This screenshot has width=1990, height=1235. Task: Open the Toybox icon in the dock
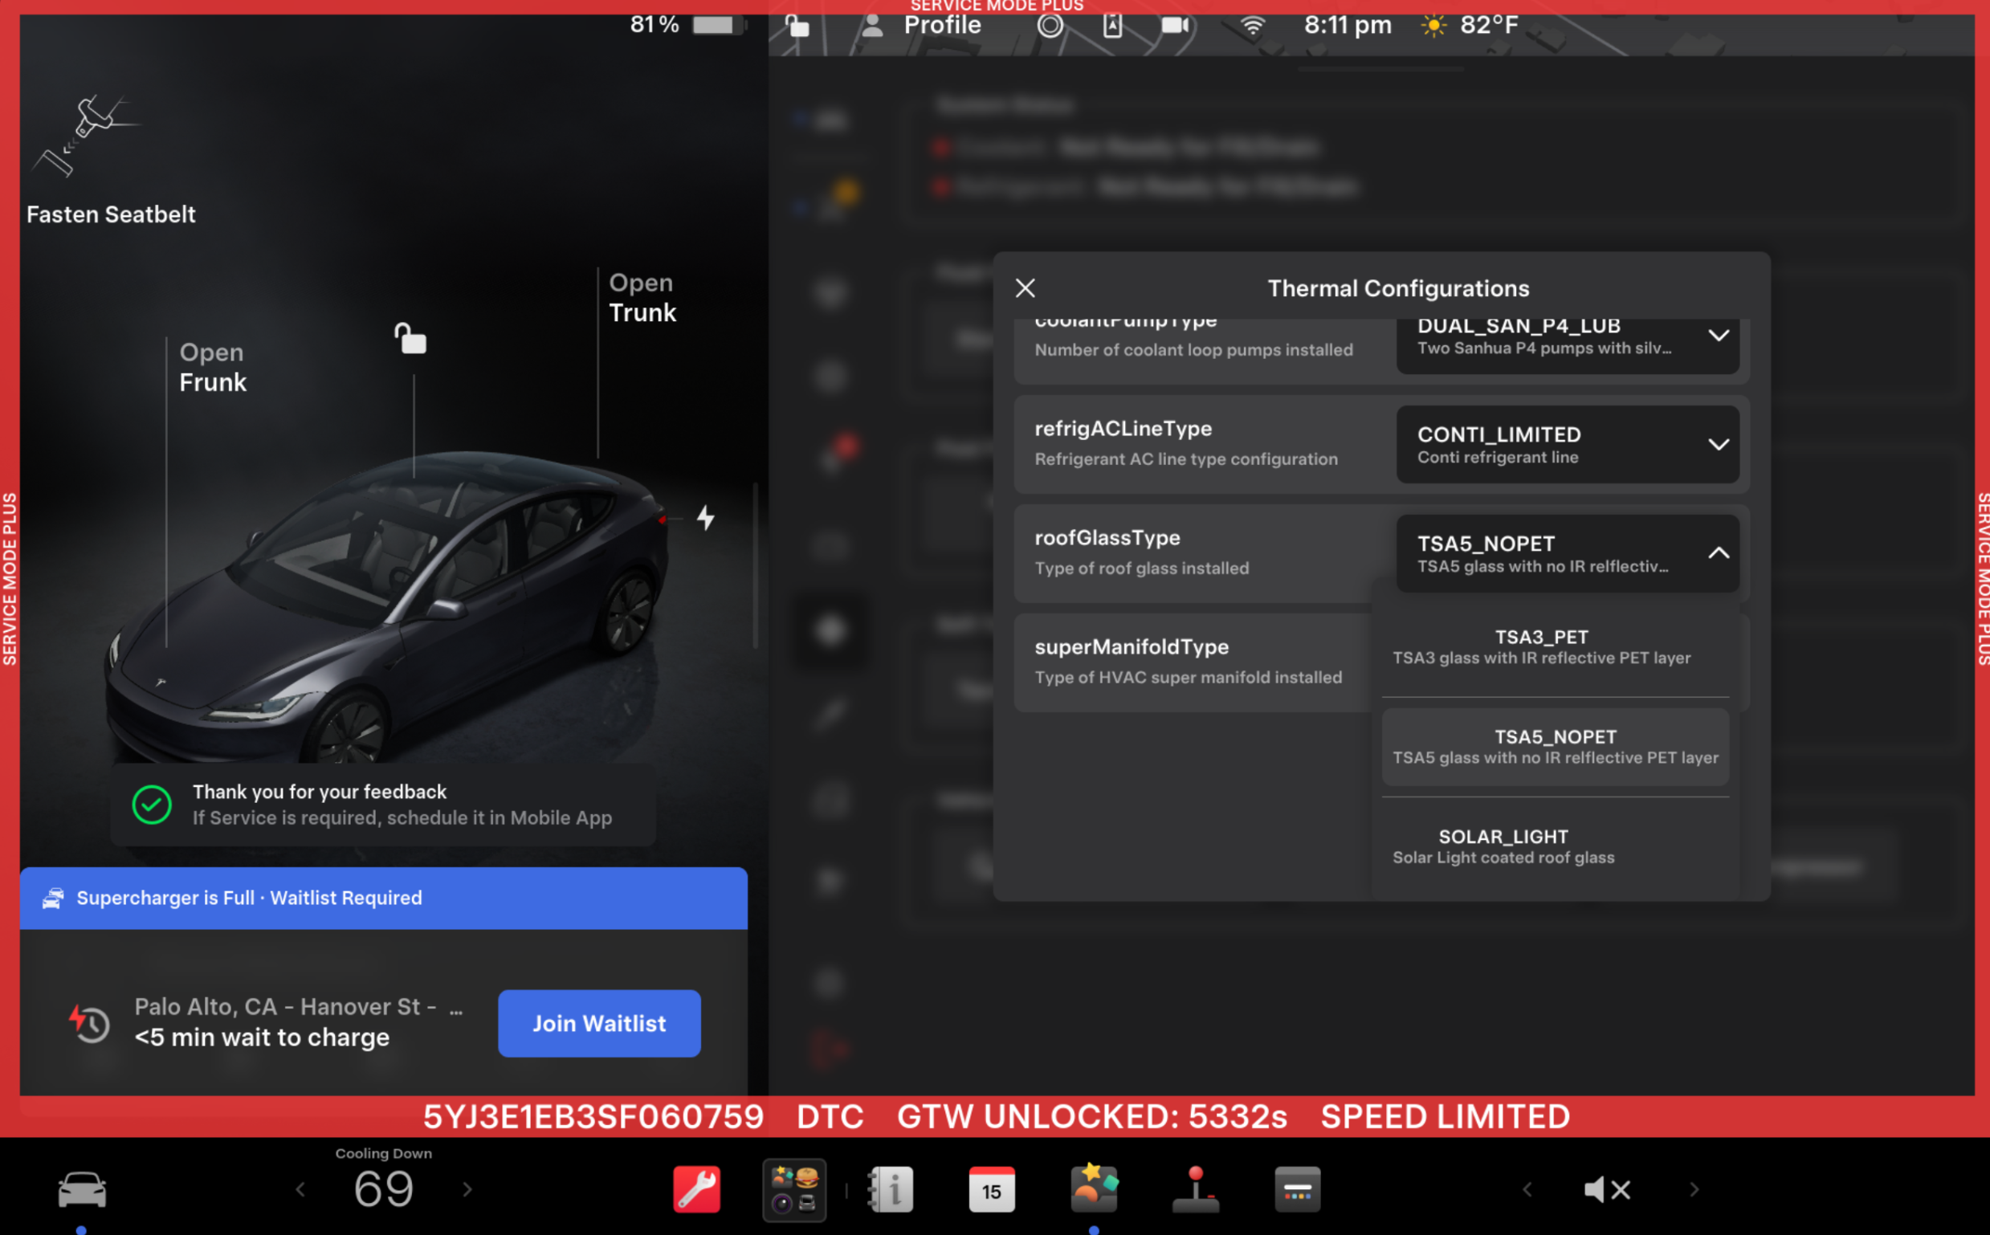1094,1188
